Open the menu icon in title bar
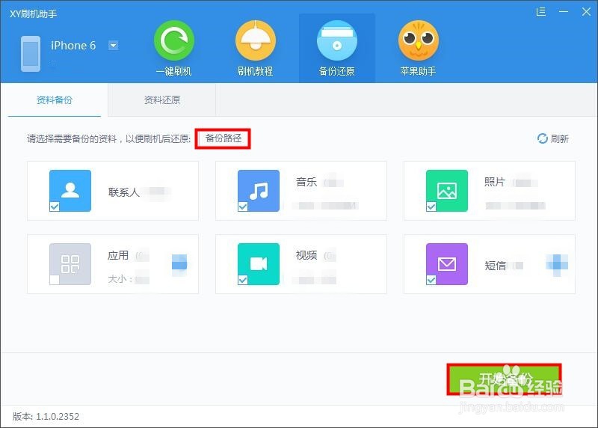This screenshot has height=428, width=598. click(x=540, y=12)
